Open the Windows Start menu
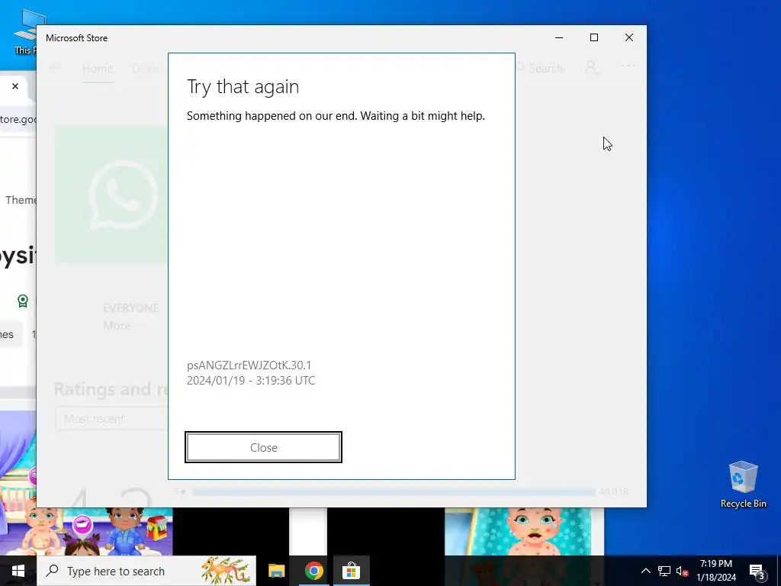781x586 pixels. pyautogui.click(x=18, y=571)
